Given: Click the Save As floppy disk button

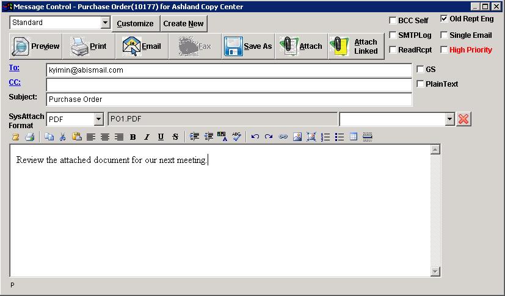Looking at the screenshot, I should coord(247,46).
